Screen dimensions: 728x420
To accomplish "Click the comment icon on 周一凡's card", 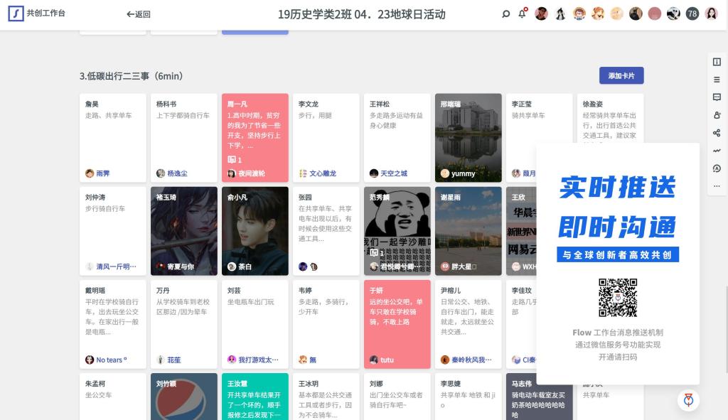I will point(232,160).
